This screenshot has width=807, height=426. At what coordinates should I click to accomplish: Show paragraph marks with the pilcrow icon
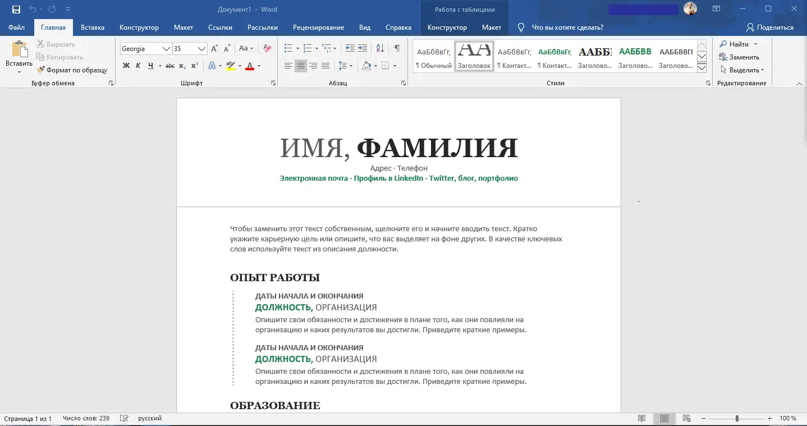(x=397, y=48)
